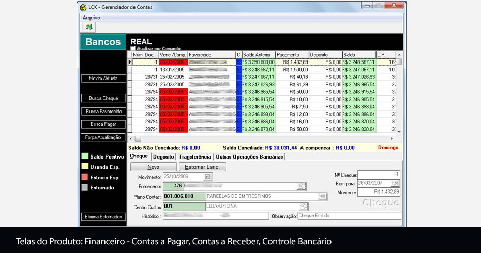
Task: Click the Novo button
Action: coord(153,167)
